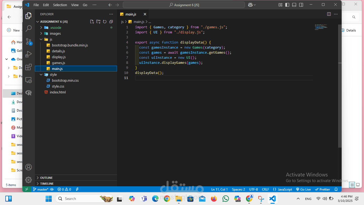Click the Split Editor Right icon
Image resolution: width=364 pixels, height=205 pixels.
(x=329, y=14)
